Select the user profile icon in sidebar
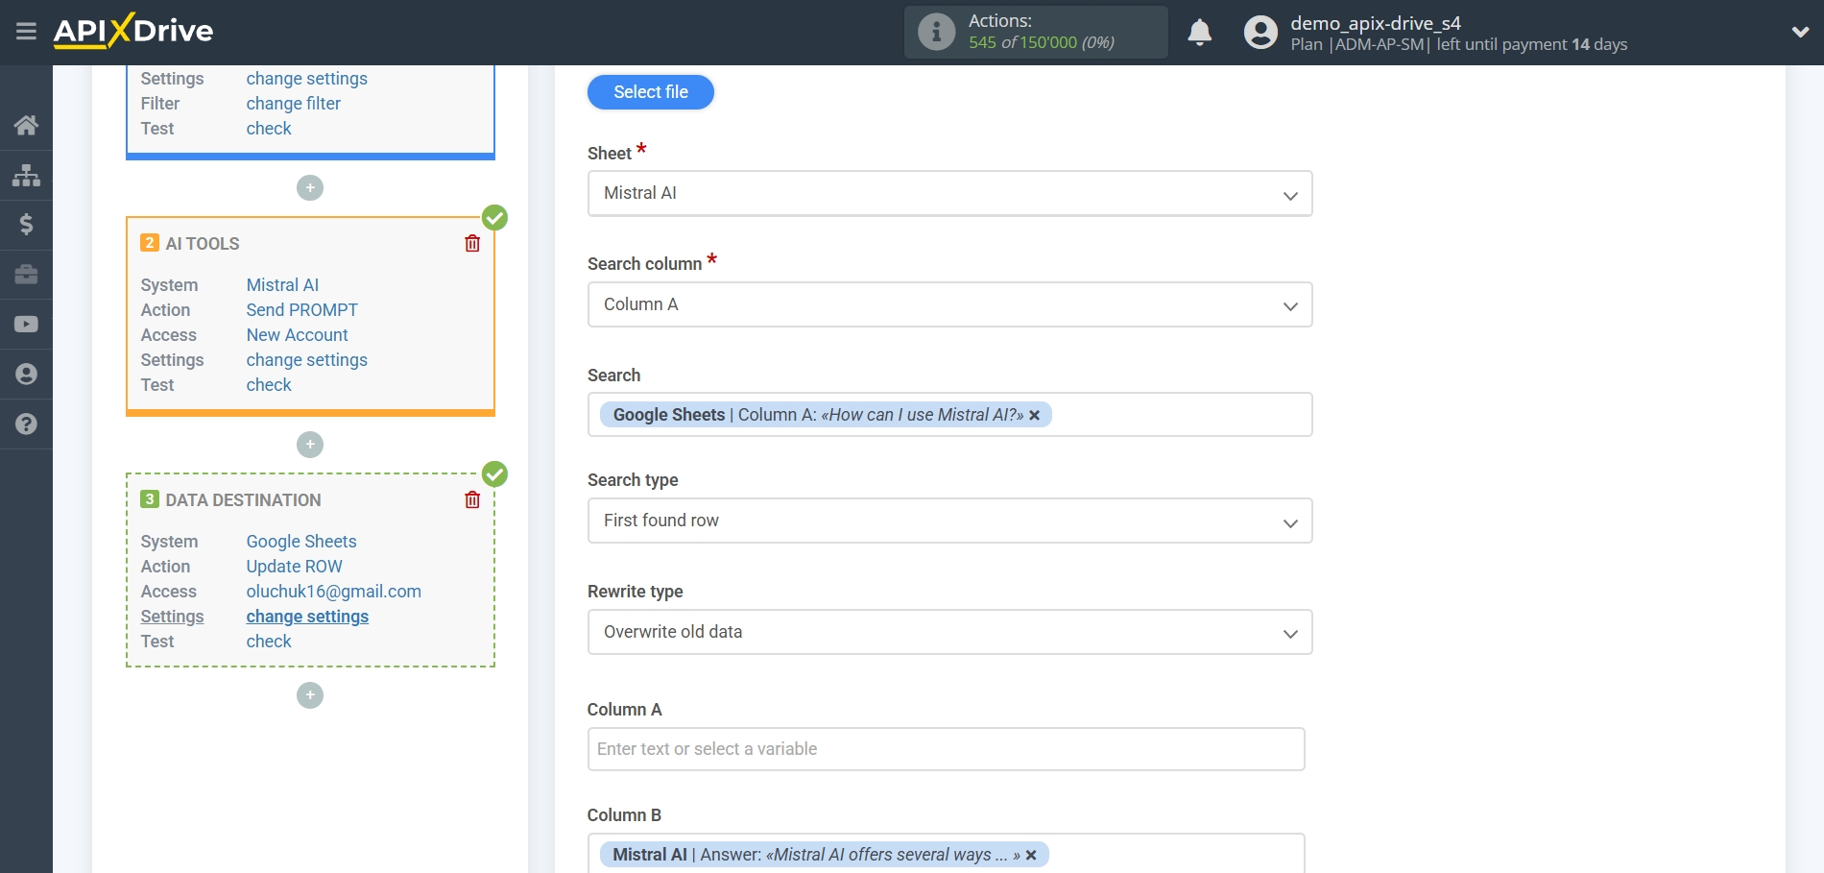1824x873 pixels. [x=26, y=374]
